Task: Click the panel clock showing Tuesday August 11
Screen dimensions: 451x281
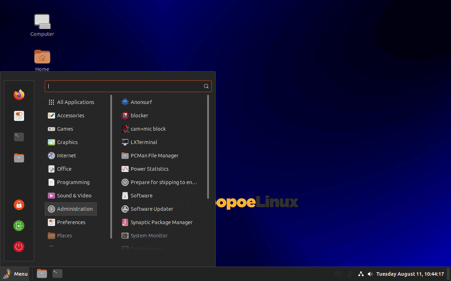Action: point(410,274)
